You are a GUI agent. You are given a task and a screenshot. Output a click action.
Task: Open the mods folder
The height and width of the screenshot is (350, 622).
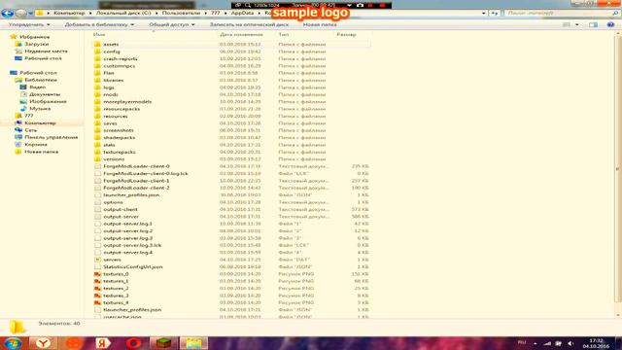[x=111, y=94]
